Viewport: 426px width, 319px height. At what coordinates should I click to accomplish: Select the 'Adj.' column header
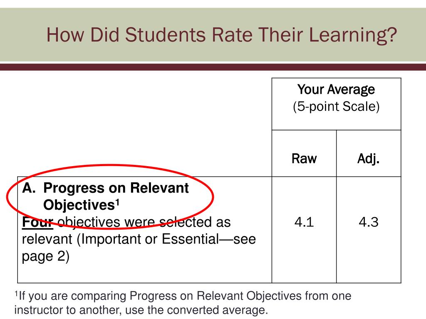point(369,159)
